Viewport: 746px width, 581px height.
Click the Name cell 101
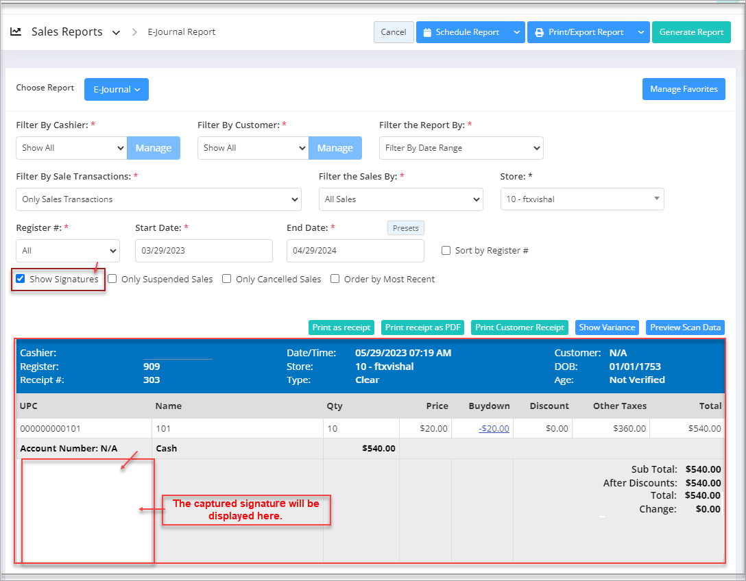click(x=163, y=428)
